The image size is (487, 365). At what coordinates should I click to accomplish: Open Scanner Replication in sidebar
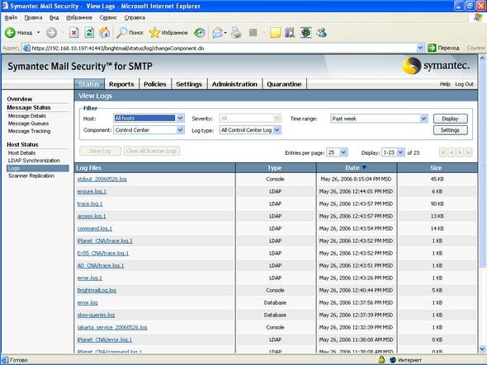pos(31,175)
